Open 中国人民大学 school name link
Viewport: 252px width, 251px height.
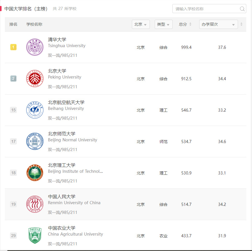[62, 197]
